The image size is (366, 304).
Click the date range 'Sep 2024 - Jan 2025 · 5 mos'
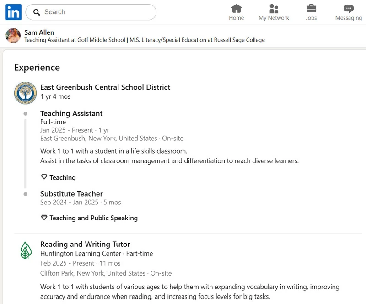(x=81, y=202)
